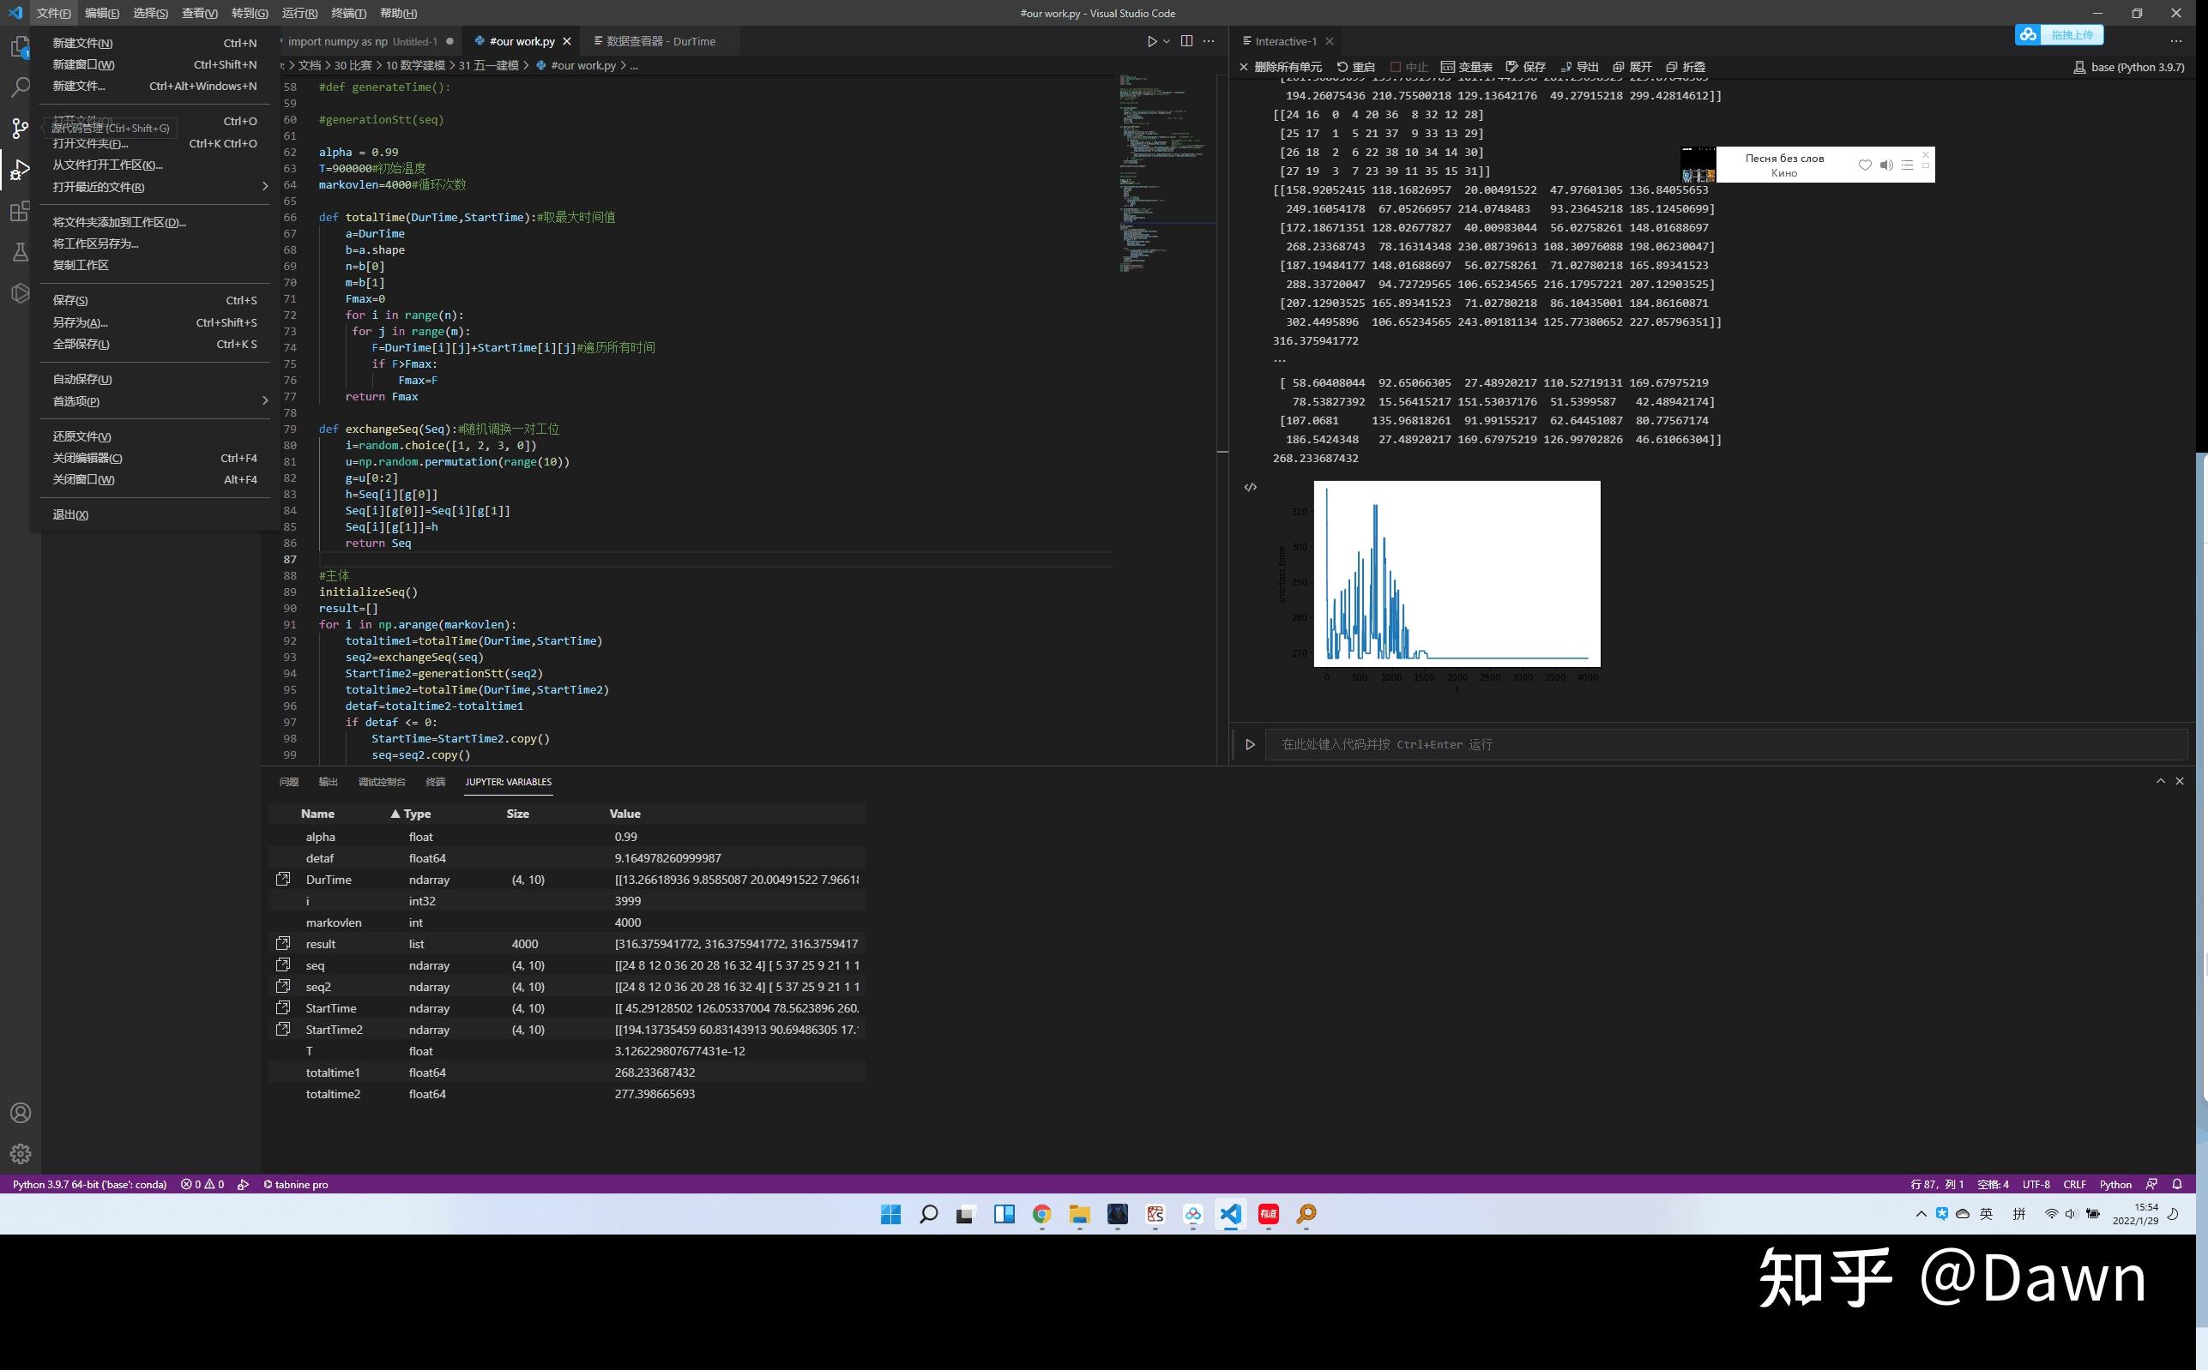Viewport: 2208px width, 1370px height.
Task: Open DurTime variable in data viewer
Action: tap(283, 879)
